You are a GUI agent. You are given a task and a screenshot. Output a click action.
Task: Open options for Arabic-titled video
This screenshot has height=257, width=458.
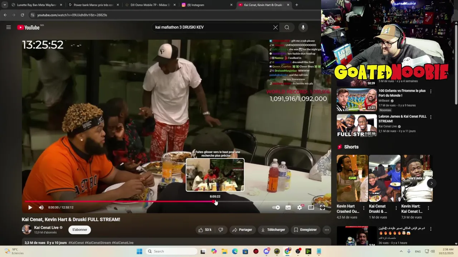click(431, 229)
